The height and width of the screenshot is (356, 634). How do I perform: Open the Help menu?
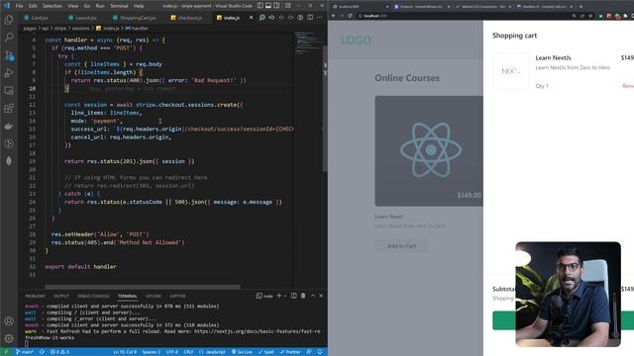(x=139, y=6)
